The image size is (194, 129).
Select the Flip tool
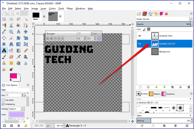click(19, 44)
